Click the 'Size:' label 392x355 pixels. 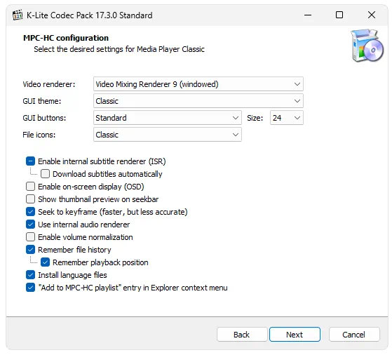click(x=255, y=118)
